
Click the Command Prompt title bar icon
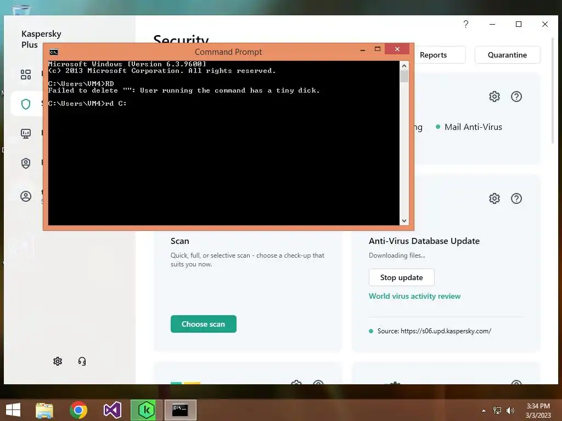coord(54,52)
